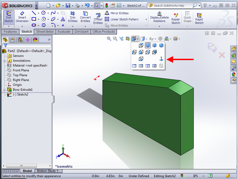Screen dimensions: 238x179
Task: Expand the Annotations tree node
Action: pyautogui.click(x=5, y=61)
